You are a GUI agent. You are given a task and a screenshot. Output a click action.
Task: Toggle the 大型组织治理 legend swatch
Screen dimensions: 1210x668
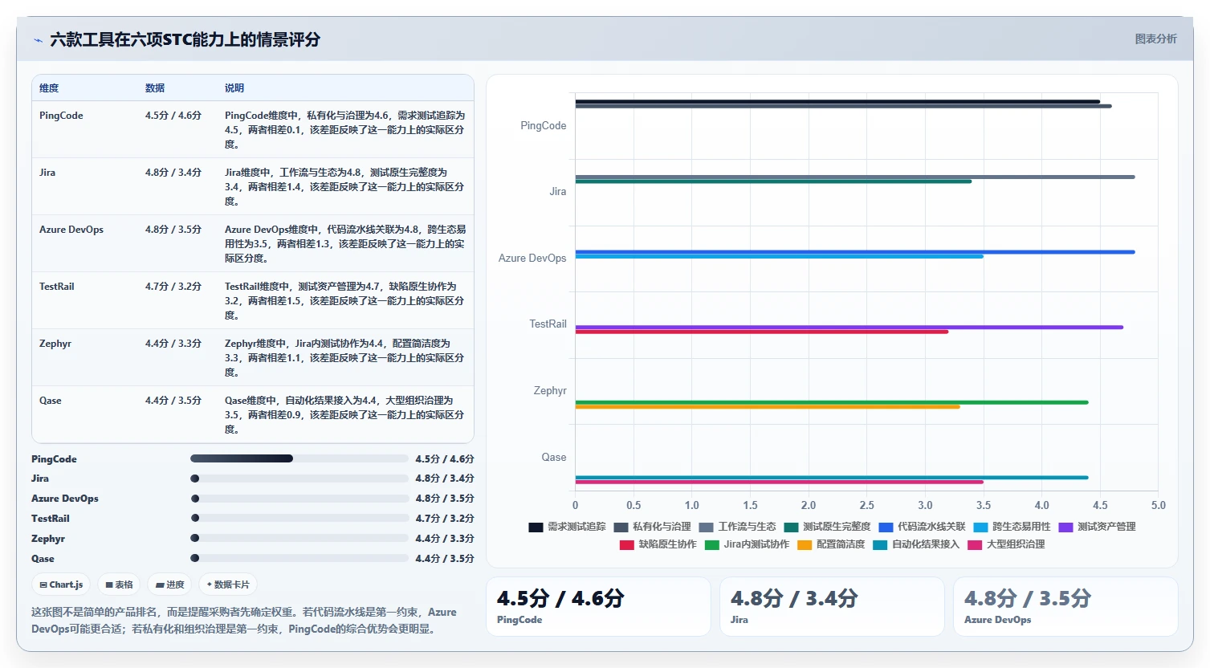pyautogui.click(x=975, y=545)
